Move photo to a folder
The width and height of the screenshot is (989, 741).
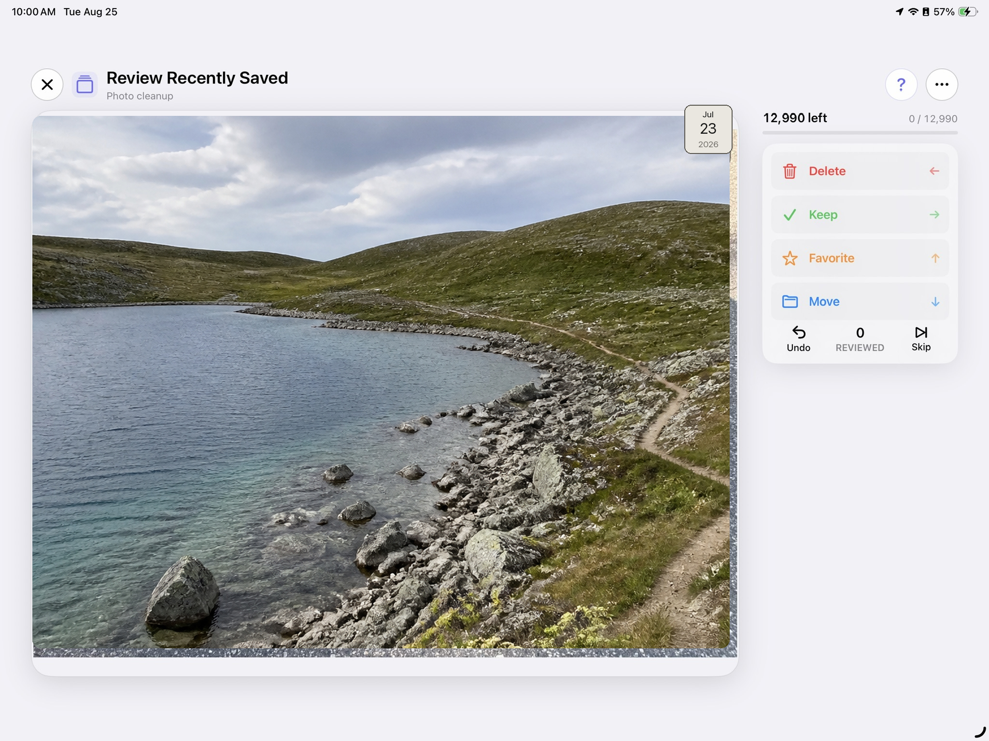point(860,301)
